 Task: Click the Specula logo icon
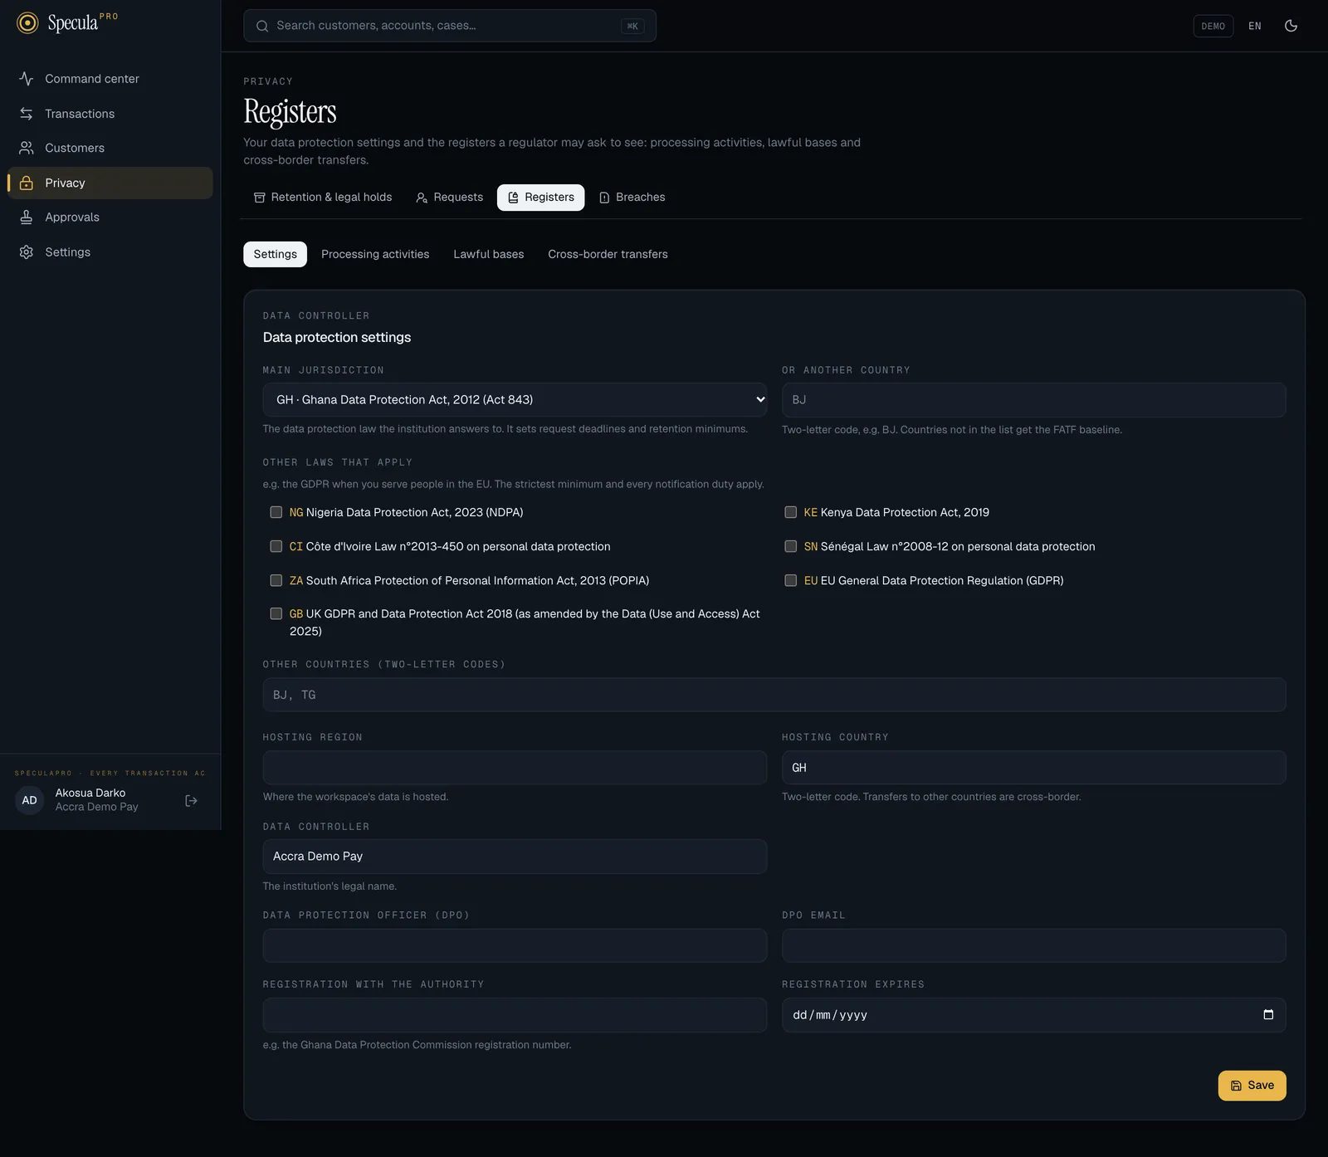(x=27, y=23)
